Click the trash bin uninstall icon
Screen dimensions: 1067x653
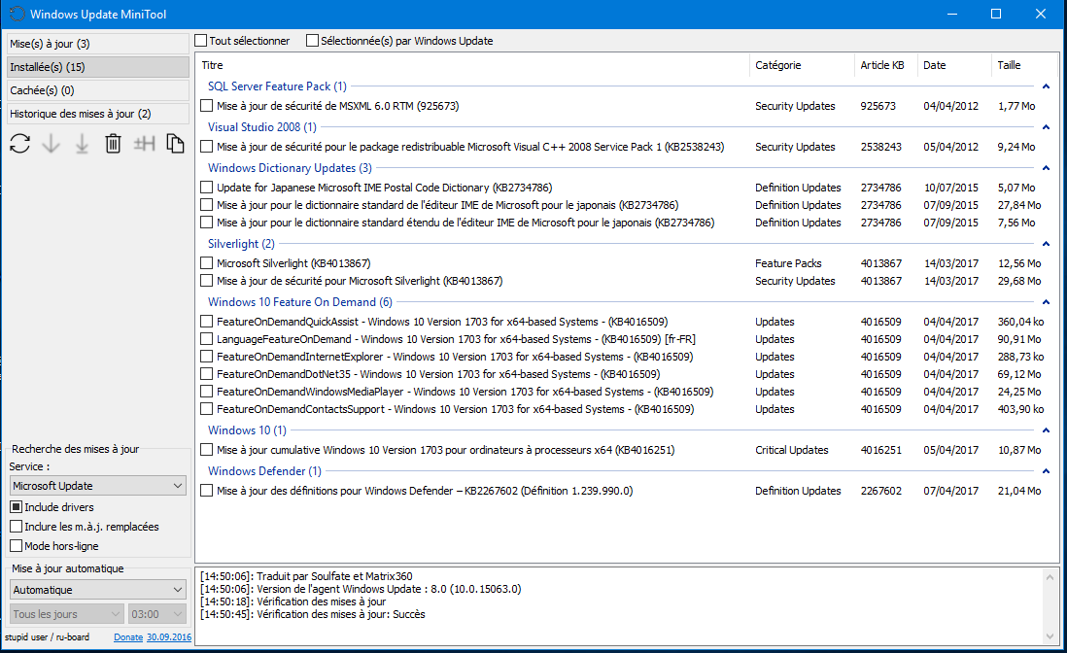click(113, 144)
